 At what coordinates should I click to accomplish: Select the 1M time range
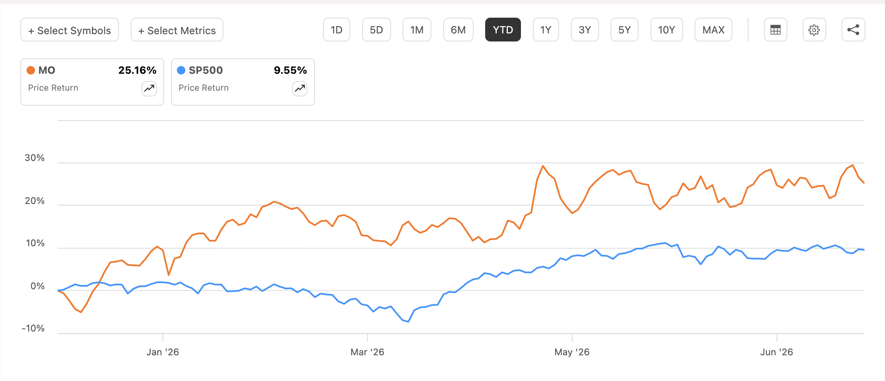[x=417, y=30]
